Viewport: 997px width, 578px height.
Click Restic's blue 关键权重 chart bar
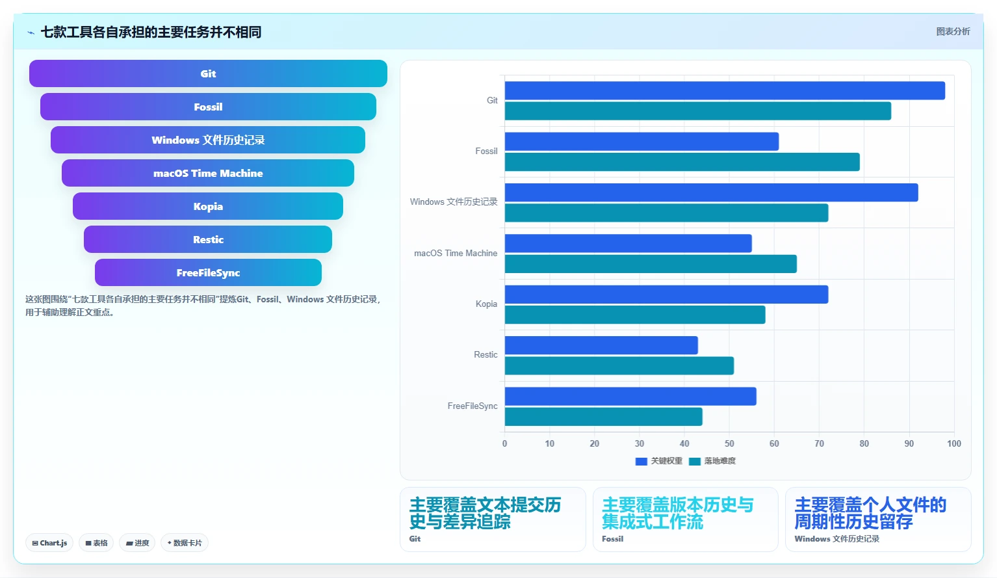point(601,345)
